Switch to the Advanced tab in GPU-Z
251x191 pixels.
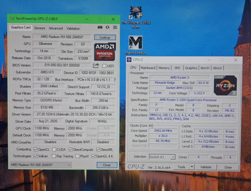click(56, 28)
